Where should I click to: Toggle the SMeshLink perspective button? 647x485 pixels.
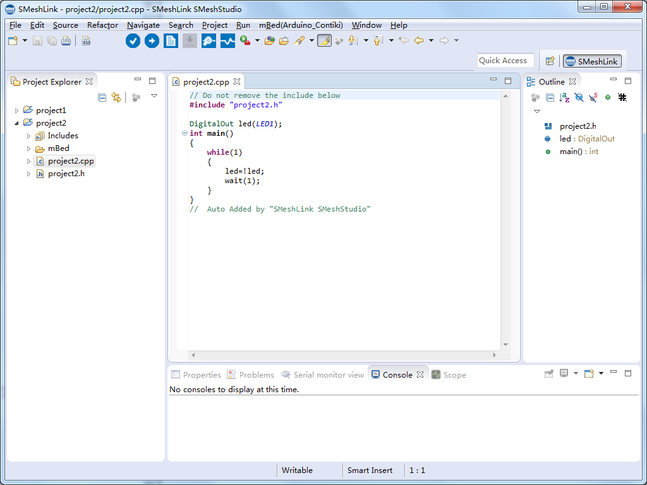click(x=593, y=61)
